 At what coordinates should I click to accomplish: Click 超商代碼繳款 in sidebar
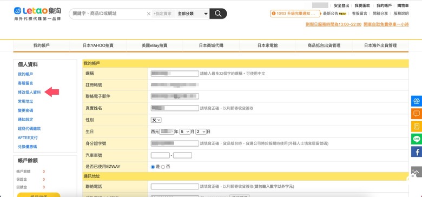click(29, 129)
